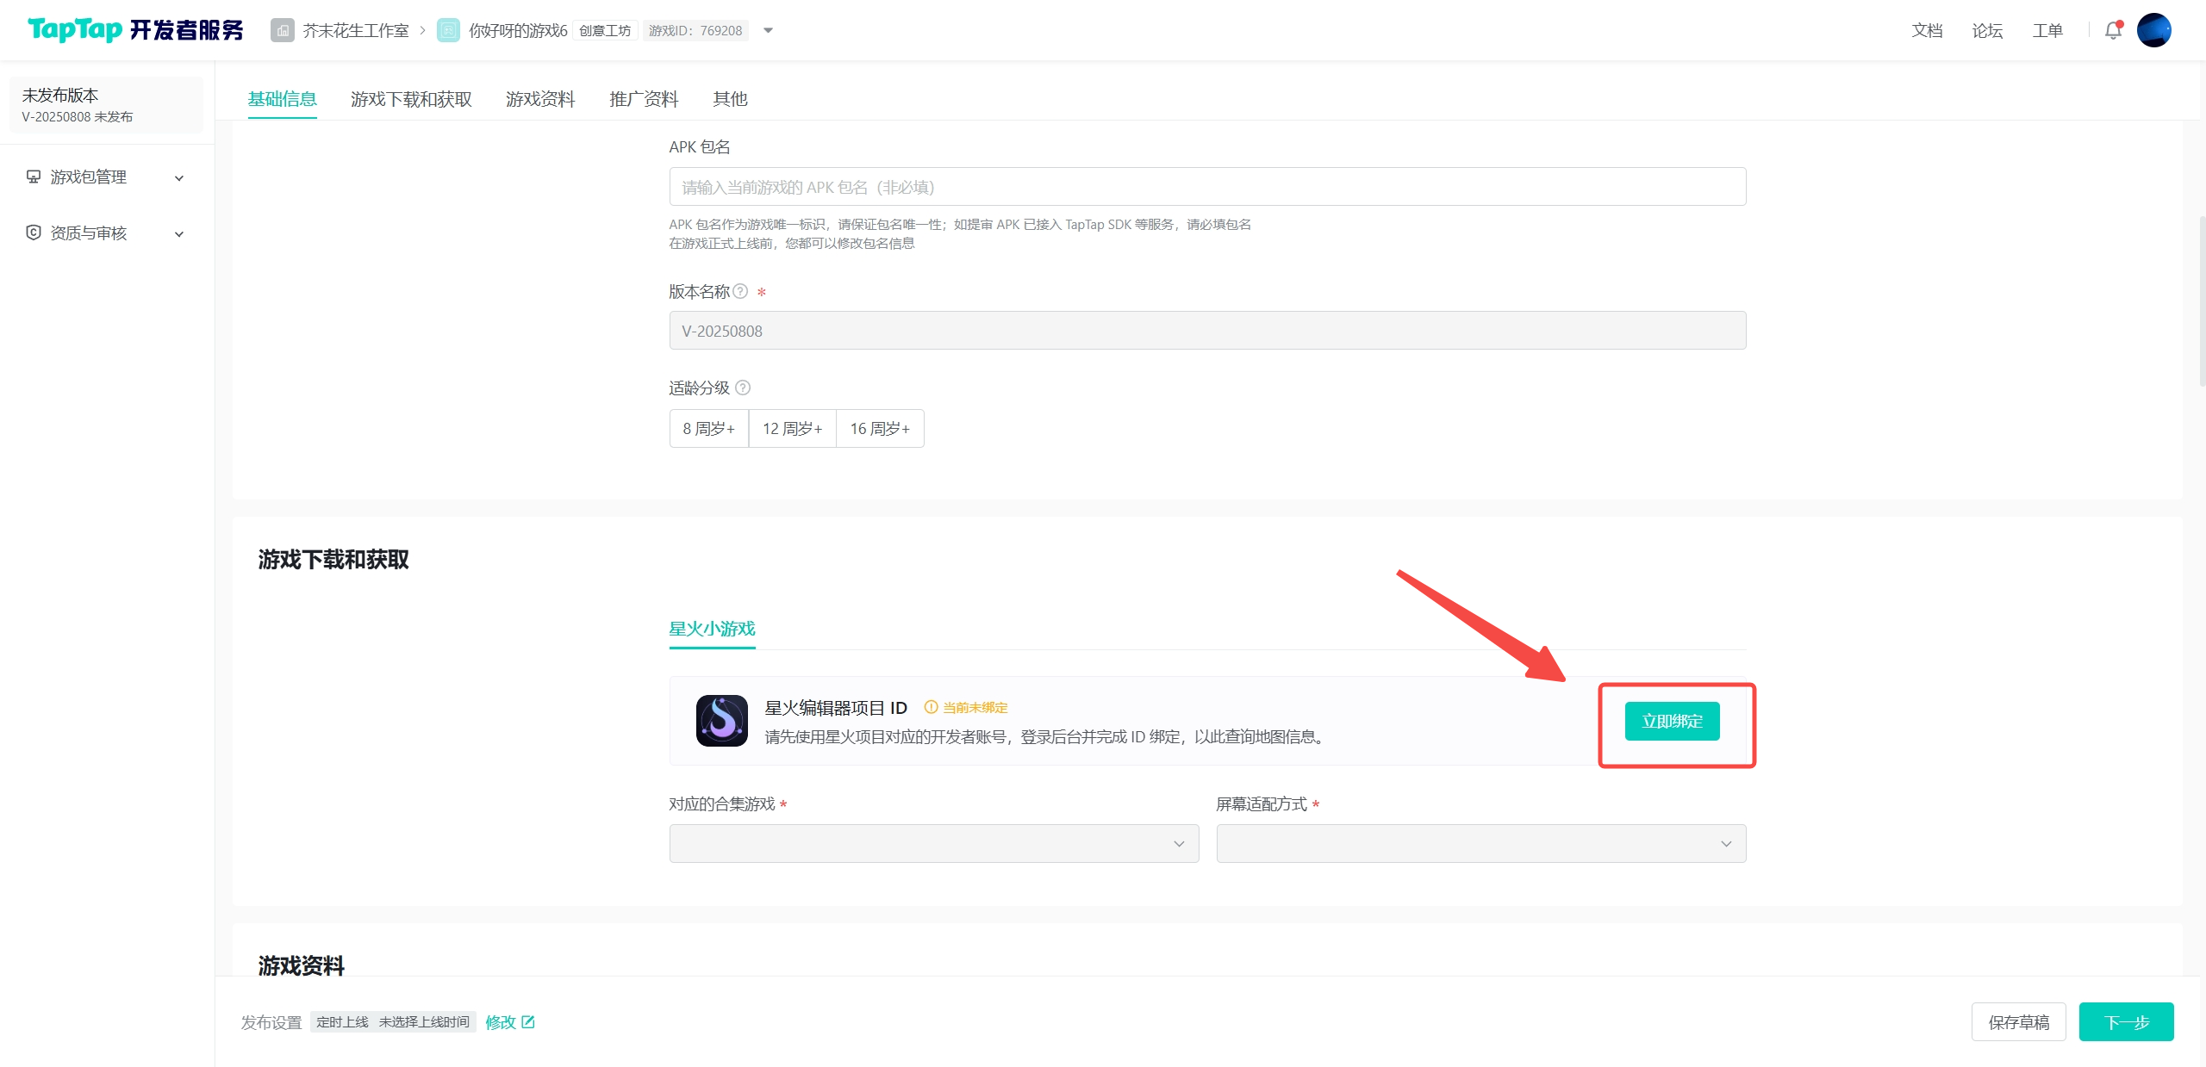
Task: Click the 下一步 button
Action: (x=2126, y=1021)
